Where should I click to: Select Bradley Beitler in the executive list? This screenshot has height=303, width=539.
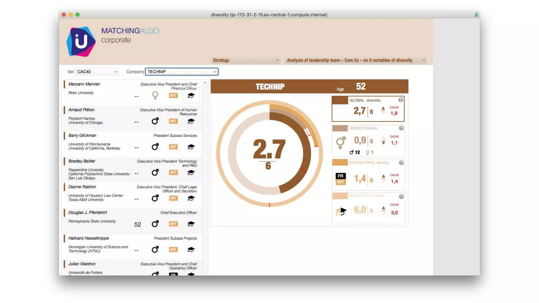82,161
